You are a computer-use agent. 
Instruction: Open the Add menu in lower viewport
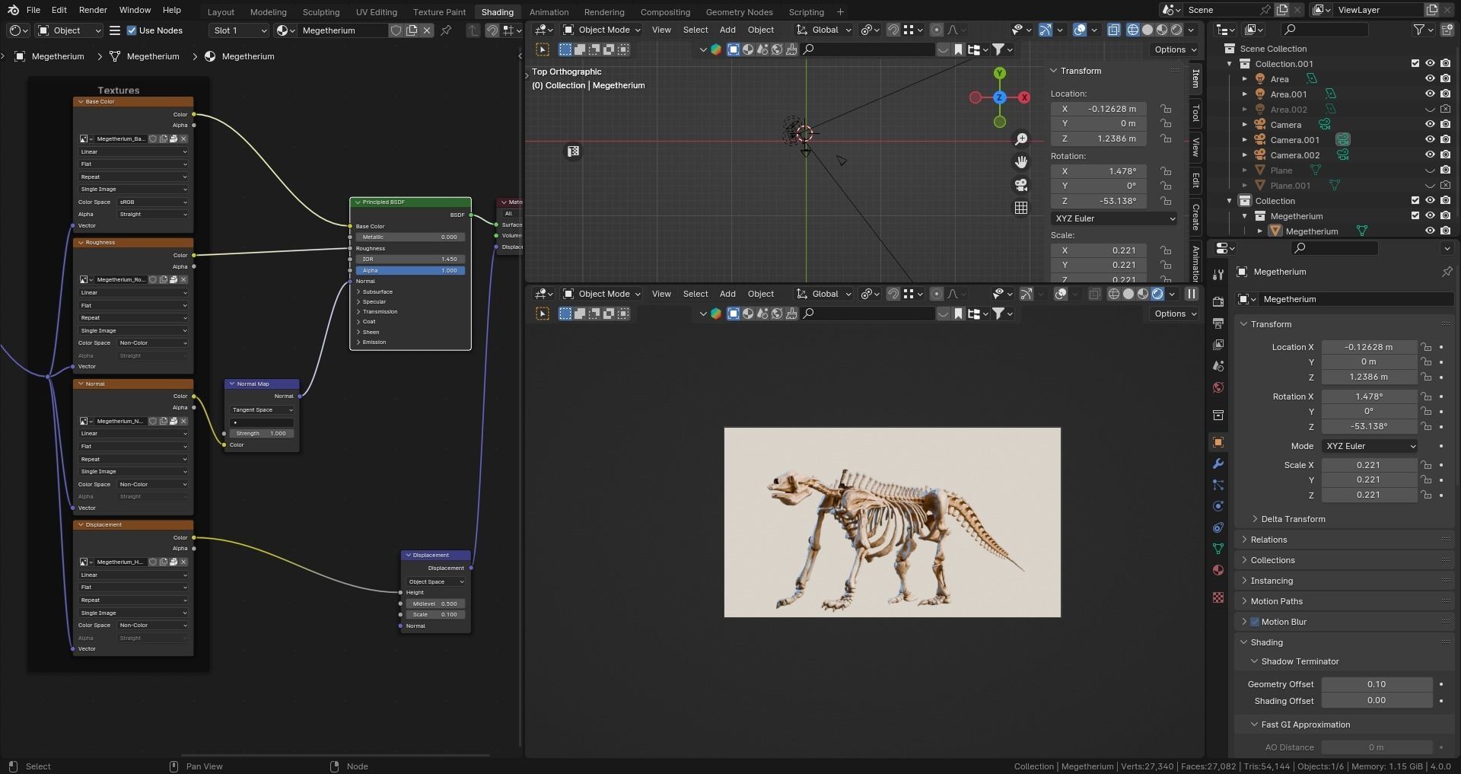tap(727, 294)
